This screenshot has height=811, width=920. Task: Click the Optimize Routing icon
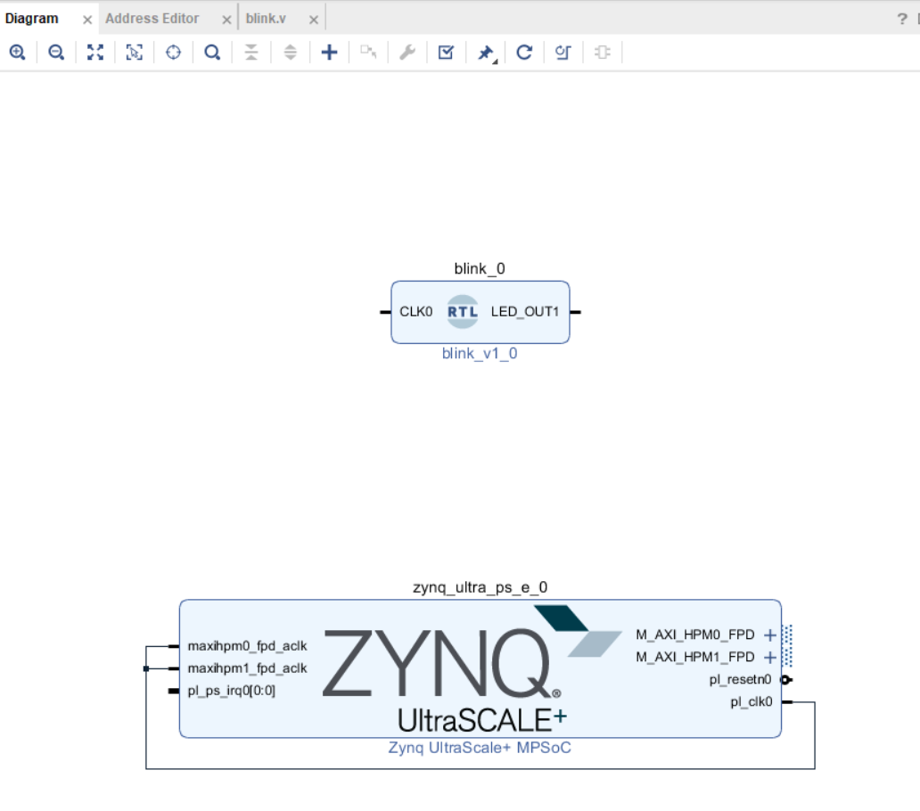[563, 53]
